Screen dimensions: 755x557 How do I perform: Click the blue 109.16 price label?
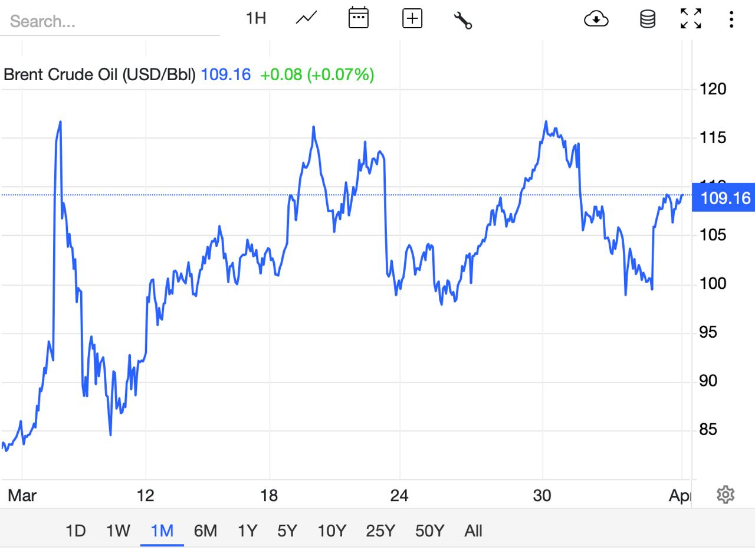723,199
